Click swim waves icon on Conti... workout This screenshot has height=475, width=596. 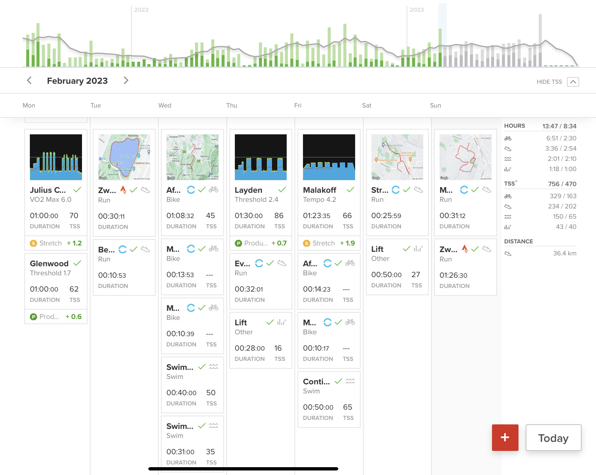pyautogui.click(x=350, y=381)
